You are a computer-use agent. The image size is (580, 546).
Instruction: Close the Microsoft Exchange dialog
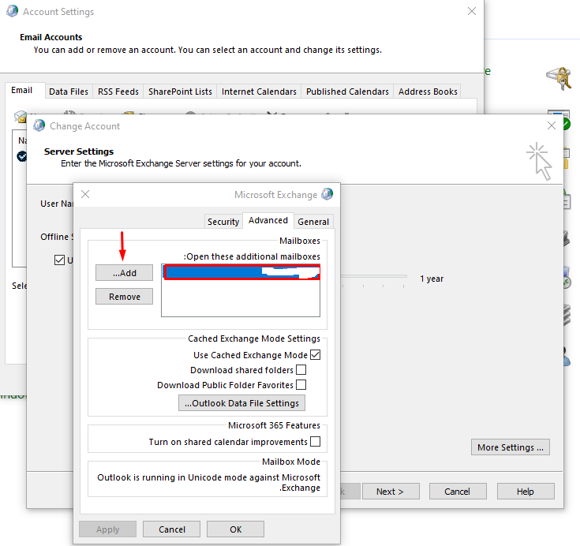point(85,194)
